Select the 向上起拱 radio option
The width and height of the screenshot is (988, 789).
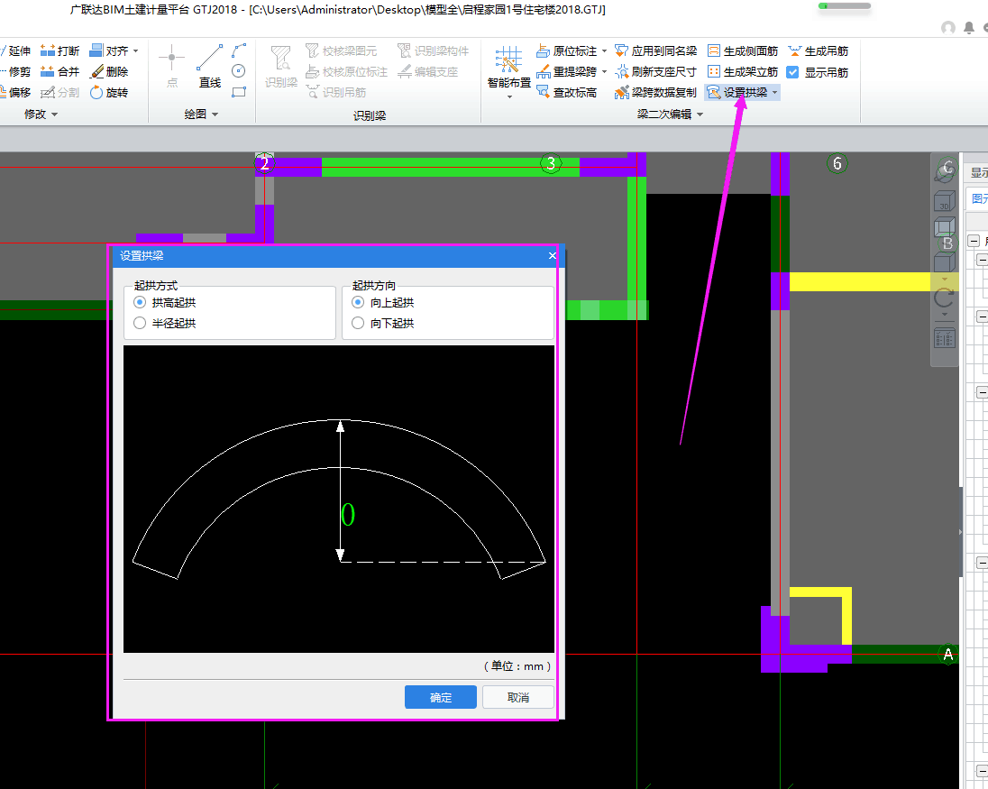tap(358, 302)
